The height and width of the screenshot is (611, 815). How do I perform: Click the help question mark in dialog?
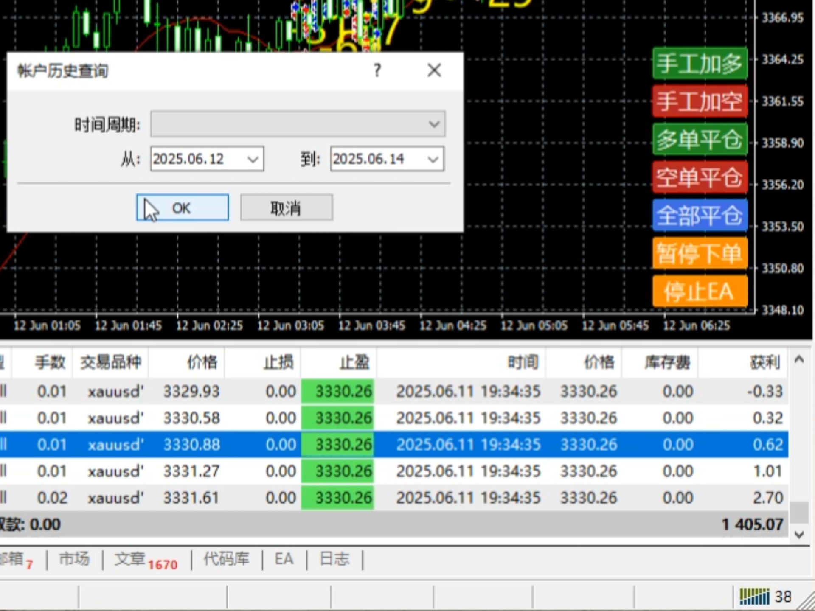click(x=377, y=70)
